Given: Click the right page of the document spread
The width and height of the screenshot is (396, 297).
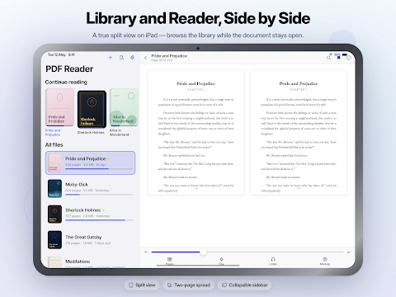Looking at the screenshot, I should click(299, 132).
